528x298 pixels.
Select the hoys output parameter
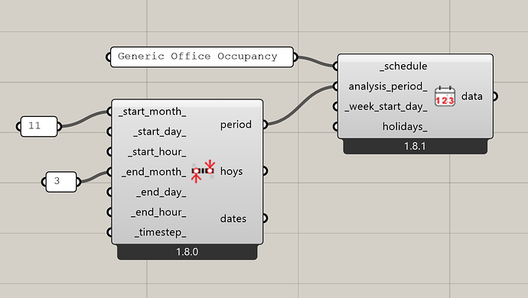231,171
